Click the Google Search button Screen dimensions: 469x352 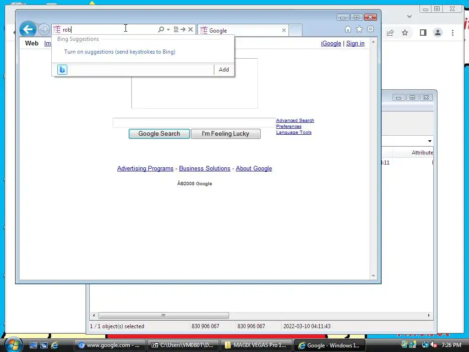point(159,134)
